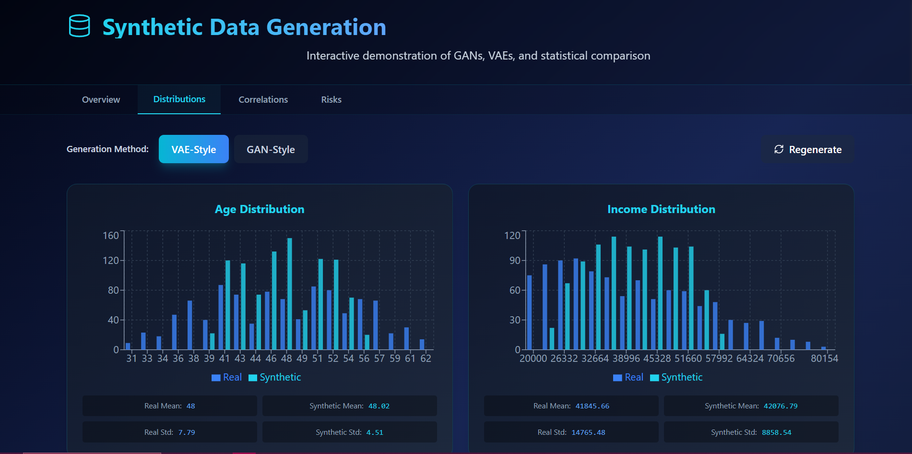Screen dimensions: 912x454
Task: Choose VAE-Style generation method
Action: 194,149
